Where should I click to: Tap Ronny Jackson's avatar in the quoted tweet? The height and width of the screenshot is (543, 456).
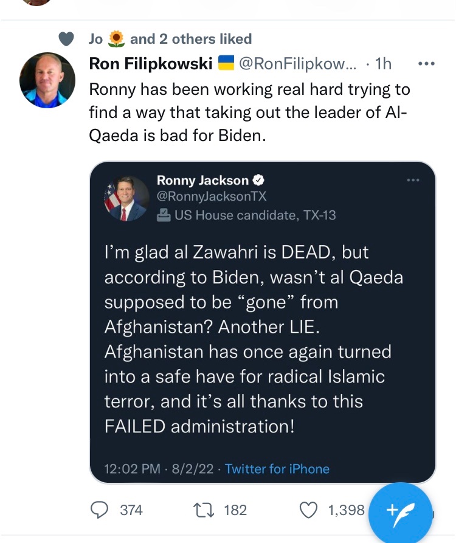[126, 199]
